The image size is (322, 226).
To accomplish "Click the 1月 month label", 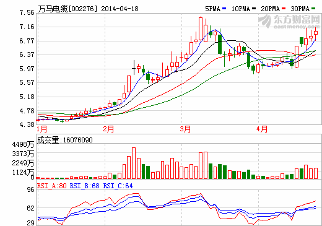I will coord(42,129).
